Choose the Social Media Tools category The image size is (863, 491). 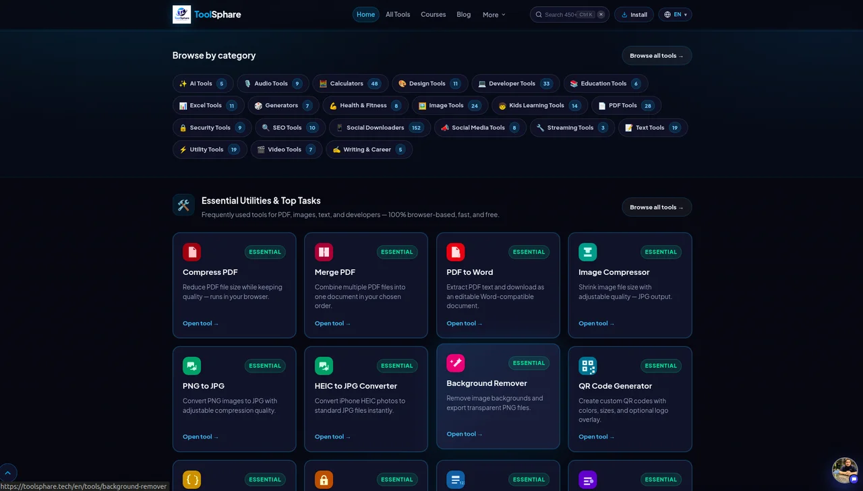(x=481, y=128)
